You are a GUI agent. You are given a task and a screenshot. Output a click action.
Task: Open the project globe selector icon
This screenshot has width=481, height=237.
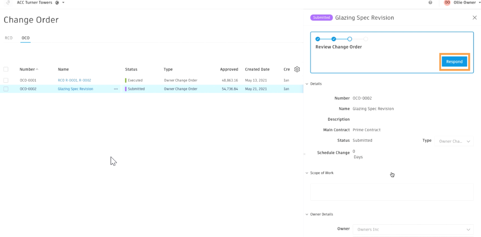click(x=57, y=2)
